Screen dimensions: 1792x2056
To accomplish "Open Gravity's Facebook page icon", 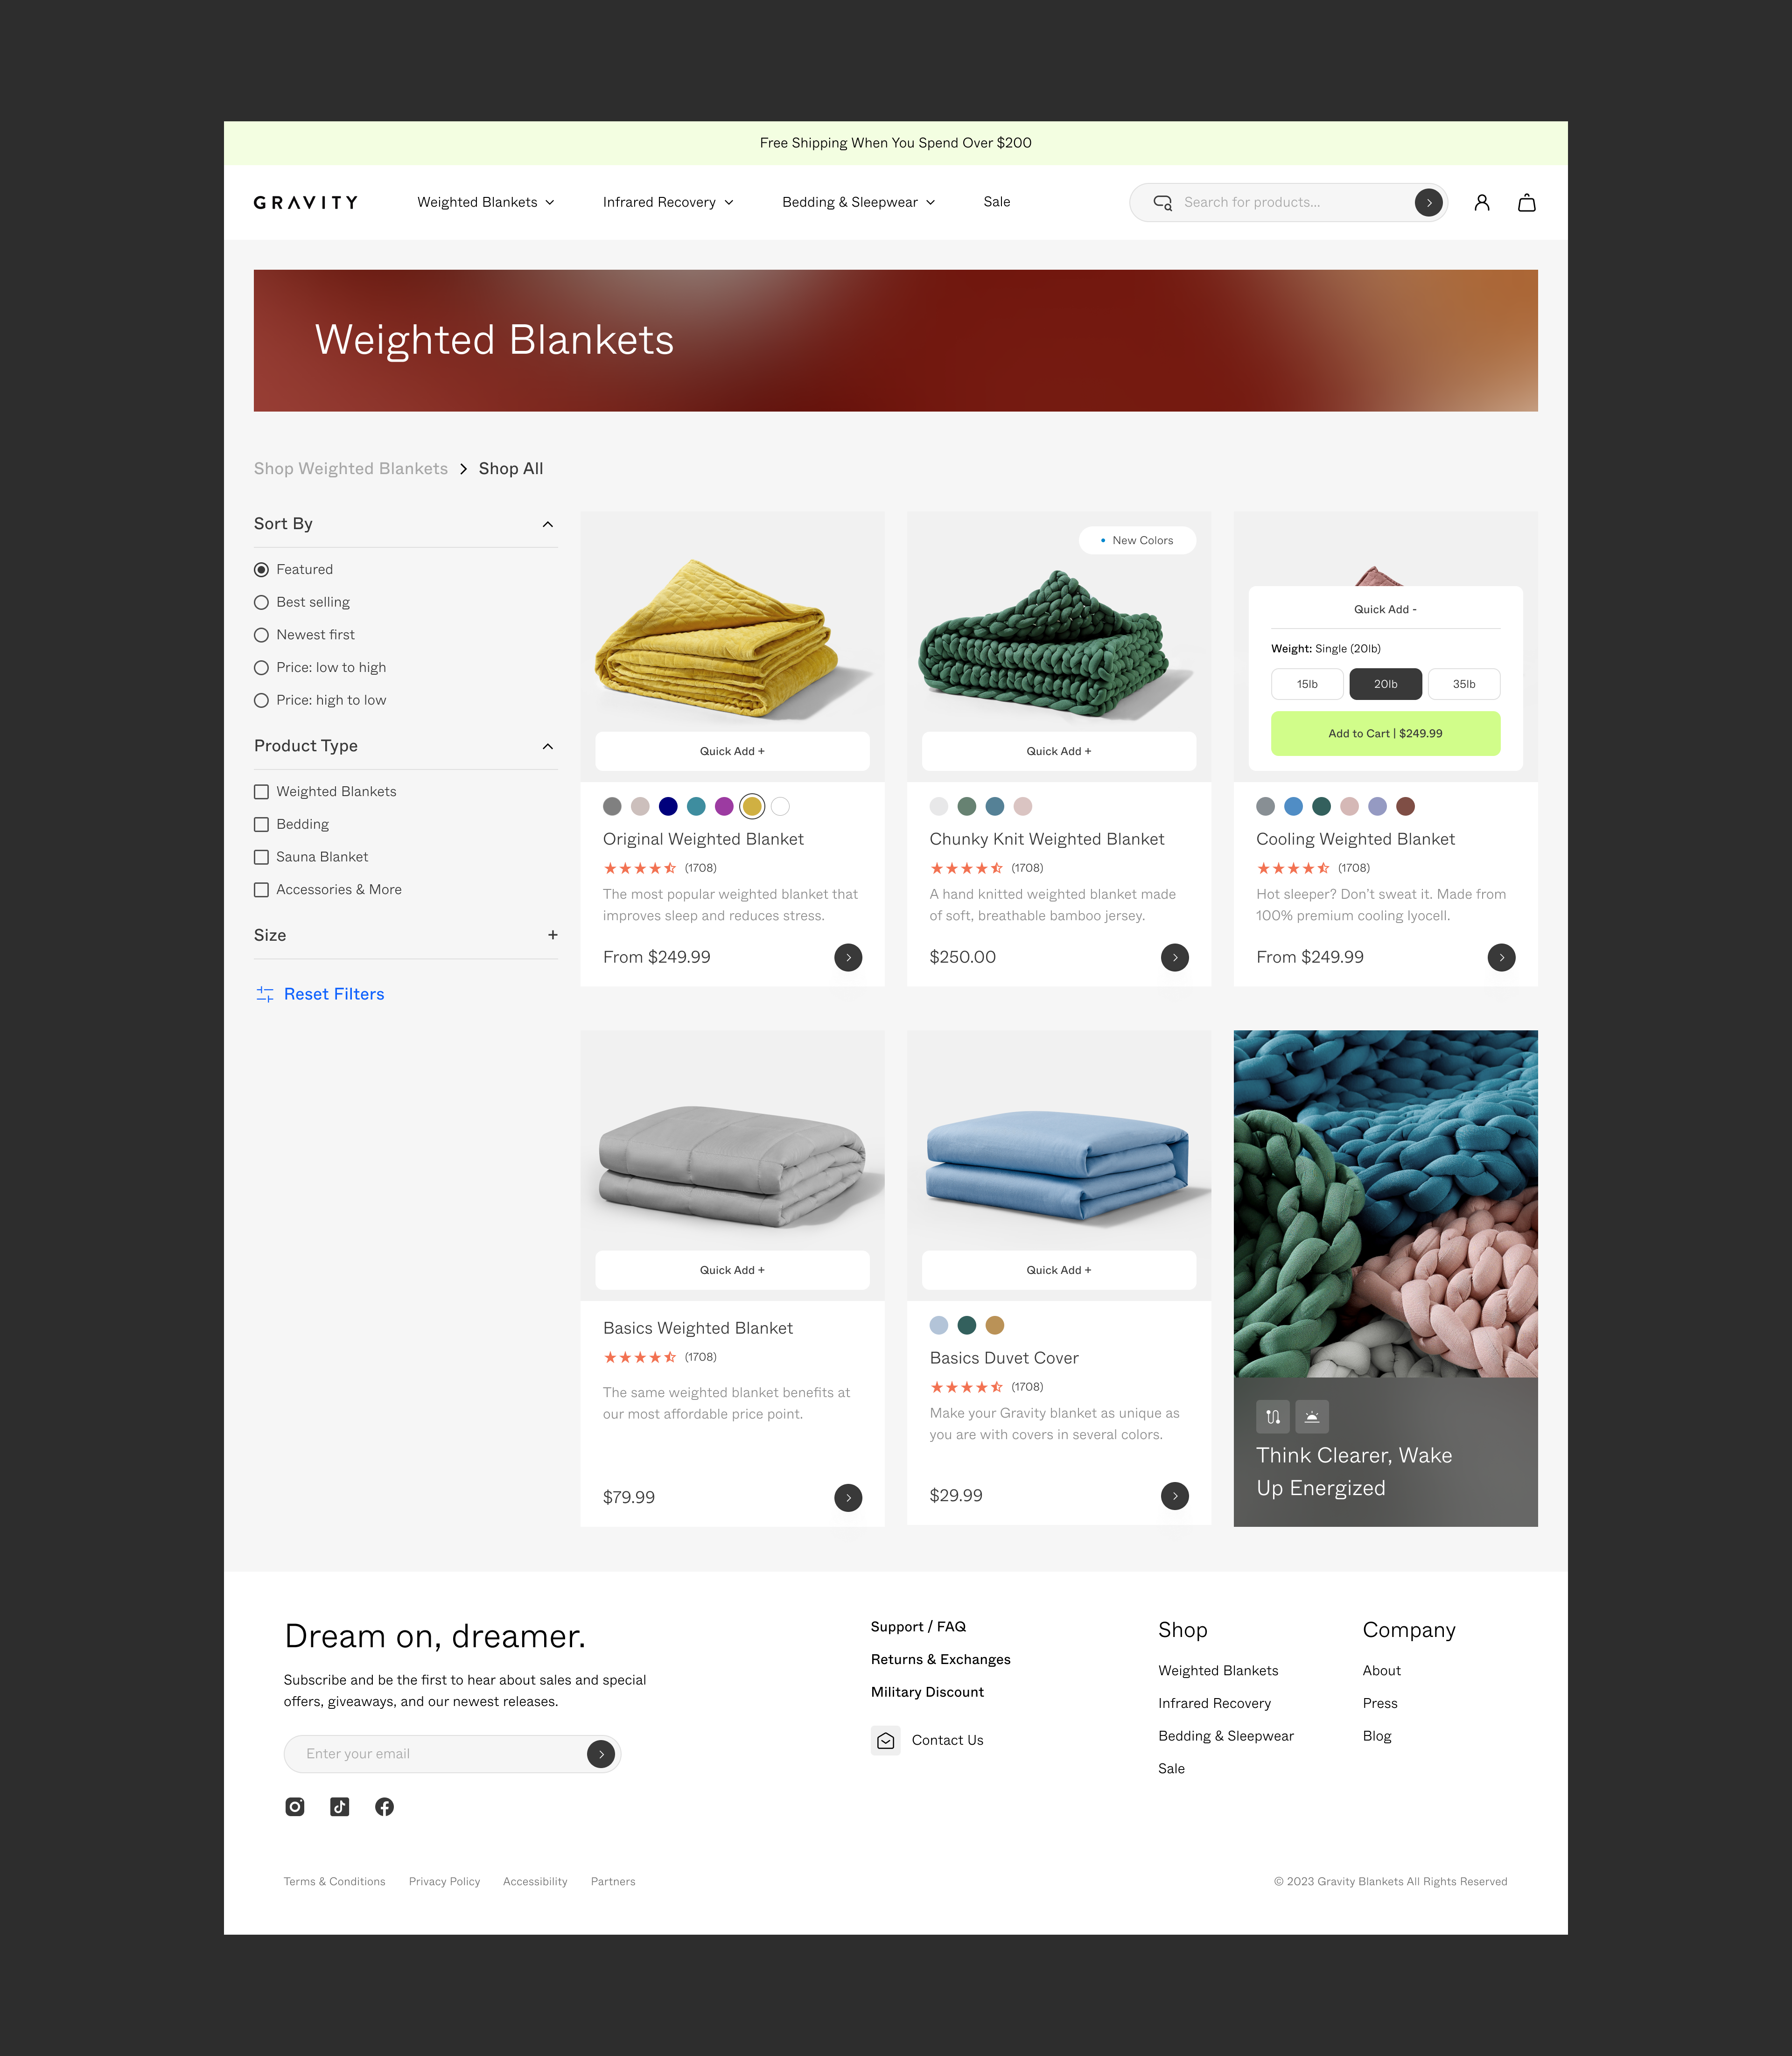I will [384, 1806].
